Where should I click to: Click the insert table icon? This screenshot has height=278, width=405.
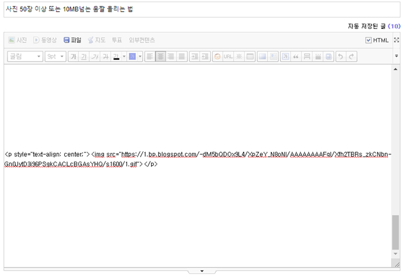point(250,56)
